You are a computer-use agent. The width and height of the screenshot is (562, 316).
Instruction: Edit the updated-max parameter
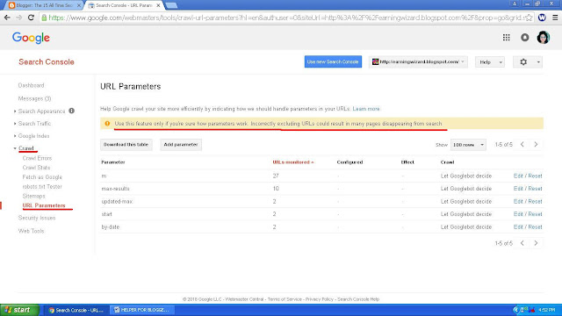(518, 201)
